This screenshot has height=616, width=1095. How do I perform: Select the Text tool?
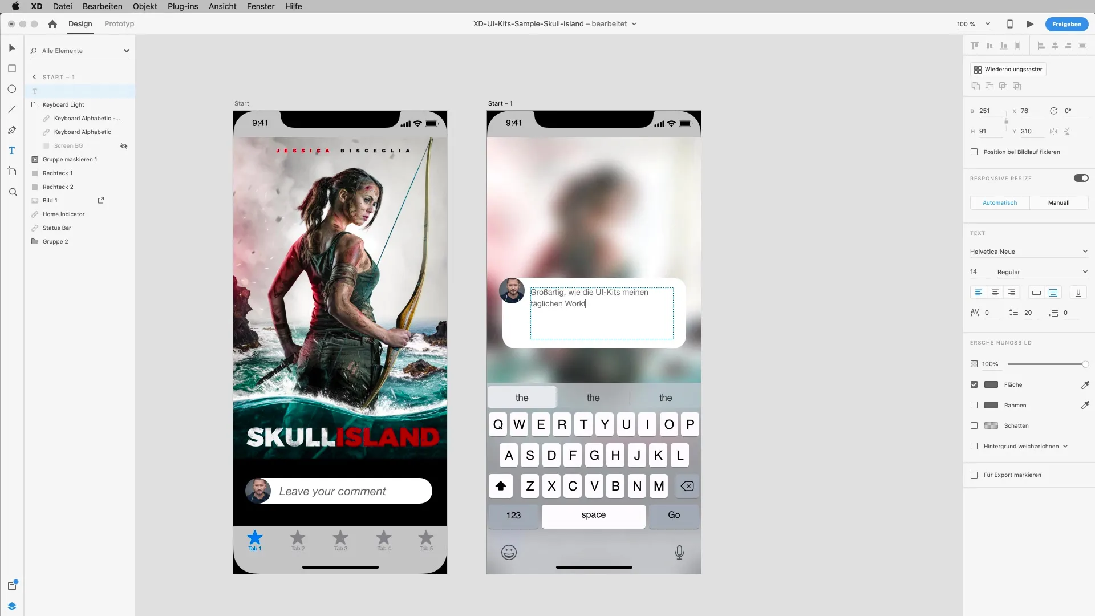click(12, 151)
